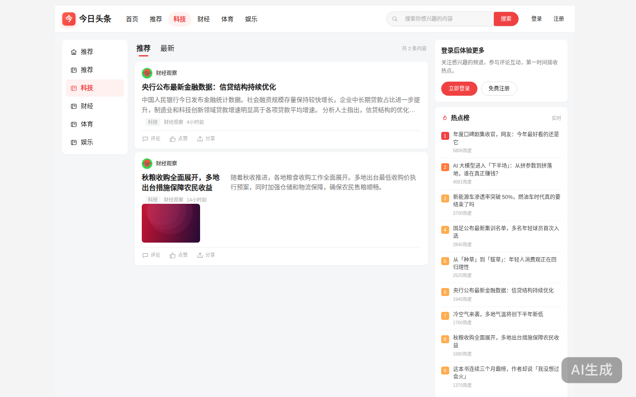Click 财经观察 avatar on first article
This screenshot has height=397, width=636.
[147, 73]
